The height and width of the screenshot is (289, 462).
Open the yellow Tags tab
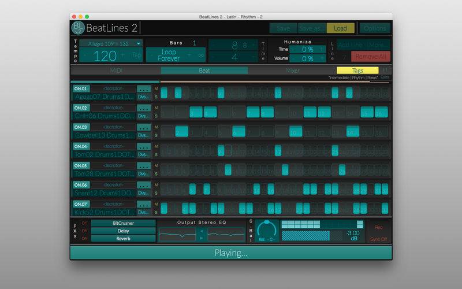click(357, 71)
